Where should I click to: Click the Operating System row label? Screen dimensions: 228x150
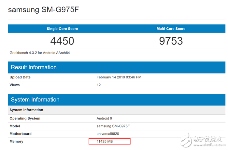(25, 118)
